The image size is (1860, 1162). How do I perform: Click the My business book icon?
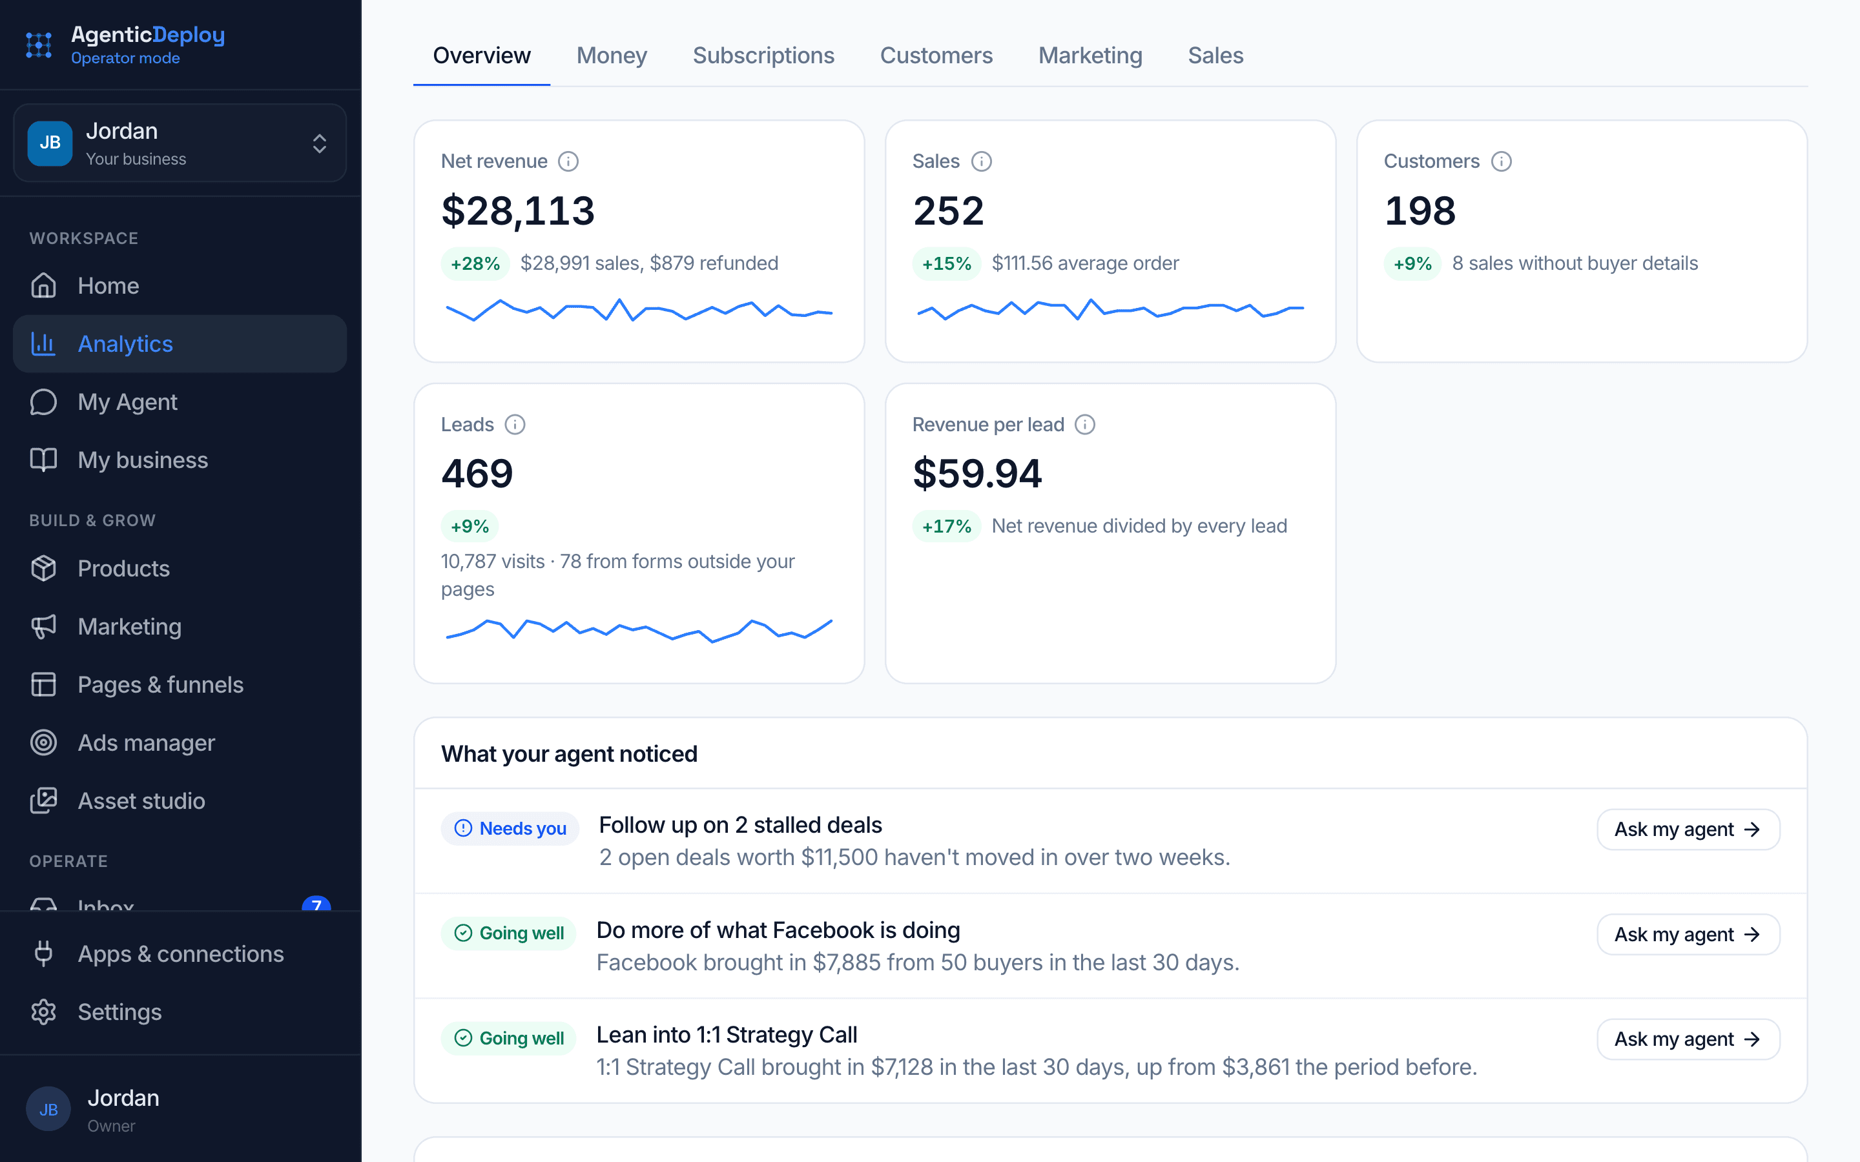(44, 460)
